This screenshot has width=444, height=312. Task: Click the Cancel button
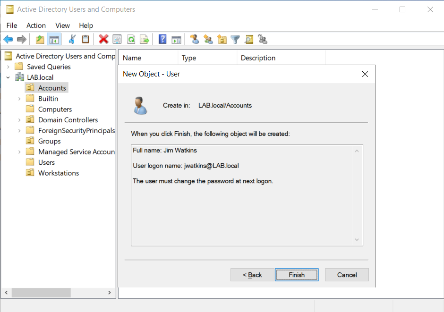347,275
